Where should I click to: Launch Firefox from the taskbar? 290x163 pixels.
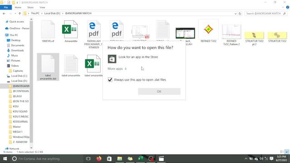tap(99, 159)
